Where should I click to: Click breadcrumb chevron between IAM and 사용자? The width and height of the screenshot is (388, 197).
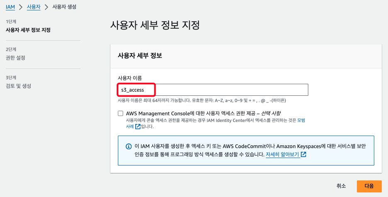tap(20, 7)
